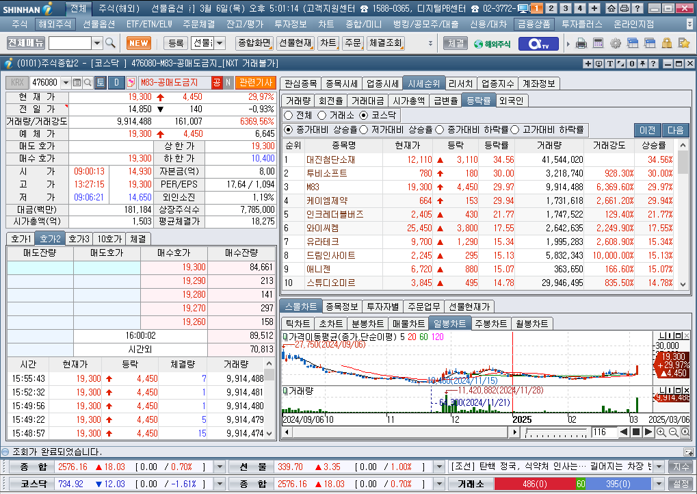Select the 전체 radio button

click(288, 115)
